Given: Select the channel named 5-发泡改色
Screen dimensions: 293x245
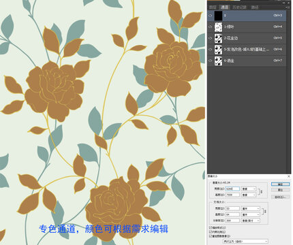Looking at the screenshot, I should click(247, 49).
